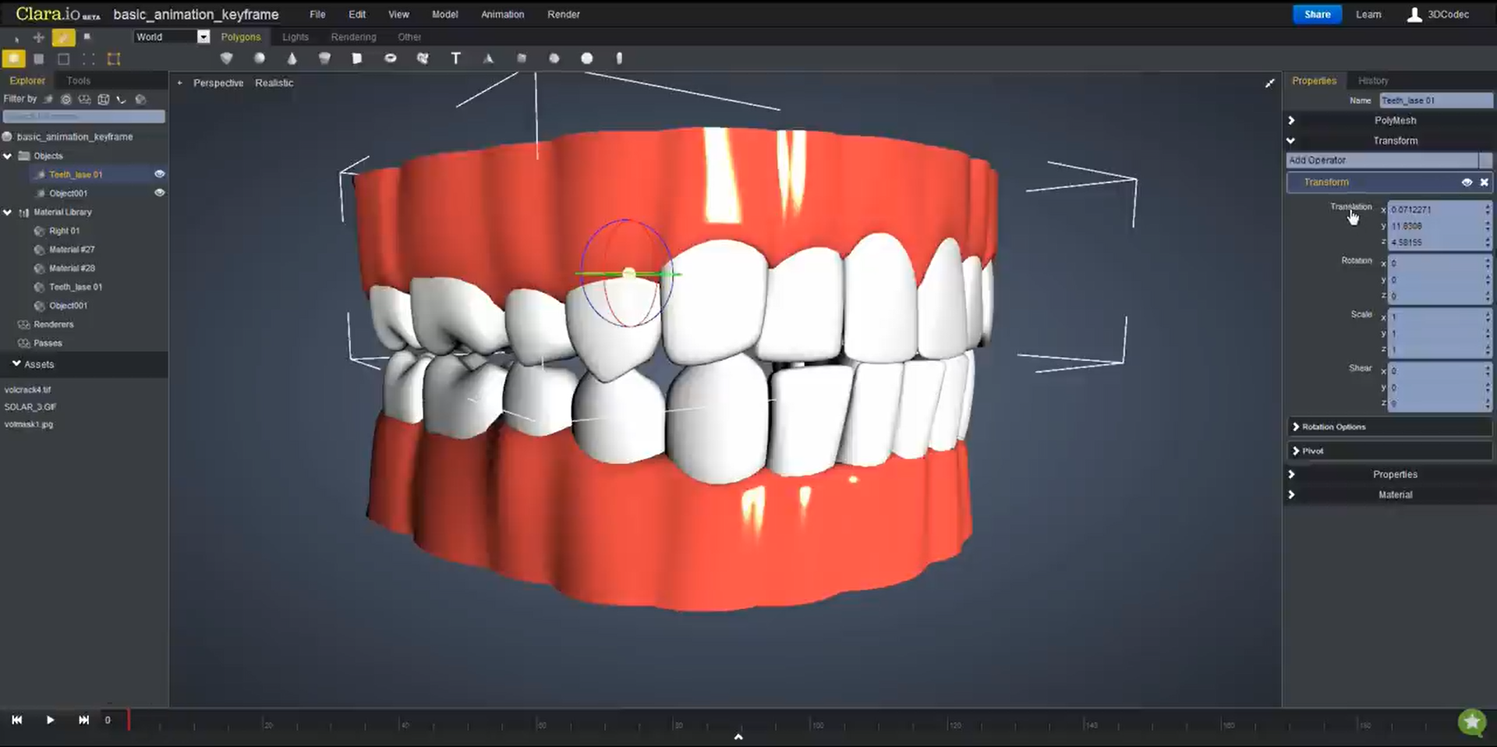This screenshot has width=1497, height=747.
Task: Disable the Transform operator visibility eye
Action: click(x=1467, y=182)
